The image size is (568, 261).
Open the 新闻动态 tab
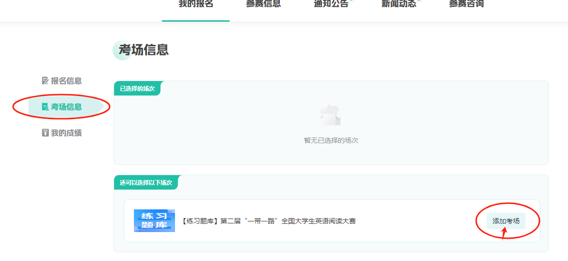(399, 4)
